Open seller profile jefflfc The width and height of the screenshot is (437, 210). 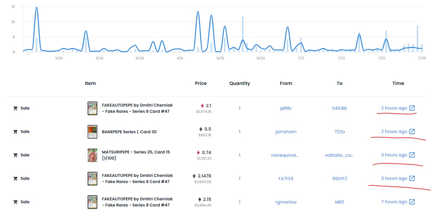click(x=286, y=108)
